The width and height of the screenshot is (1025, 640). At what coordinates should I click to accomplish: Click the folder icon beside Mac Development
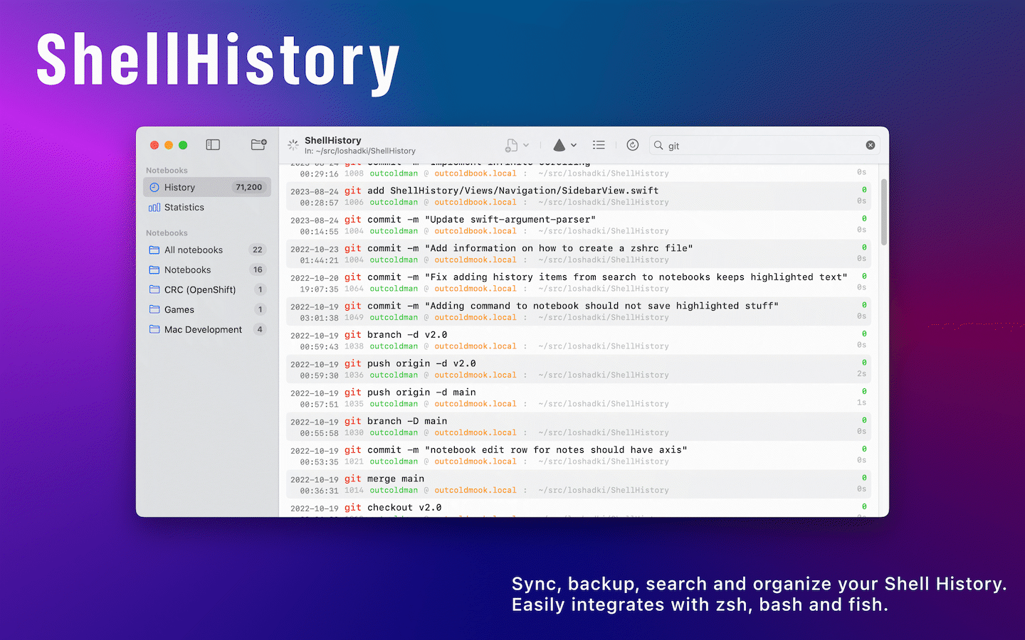154,329
